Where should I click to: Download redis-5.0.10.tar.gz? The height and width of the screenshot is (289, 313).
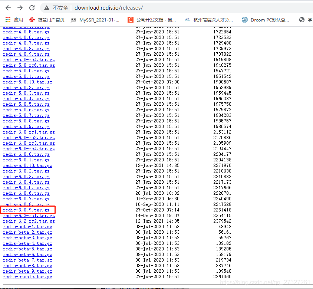tap(27, 82)
